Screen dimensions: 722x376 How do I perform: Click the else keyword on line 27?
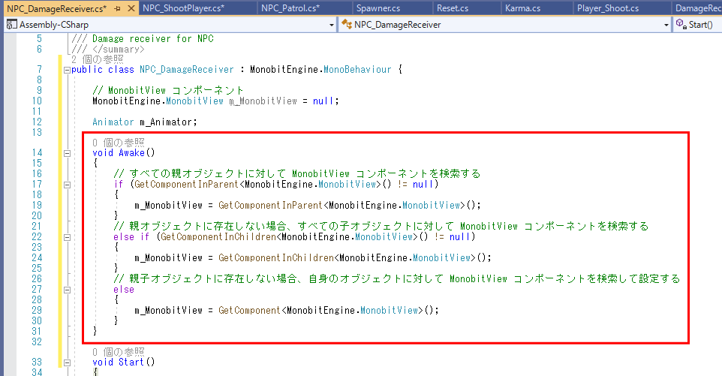point(124,290)
